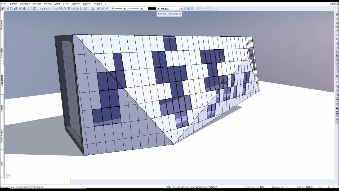The image size is (339, 191).
Task: Open the ? help menu
Action: (x=105, y=4)
